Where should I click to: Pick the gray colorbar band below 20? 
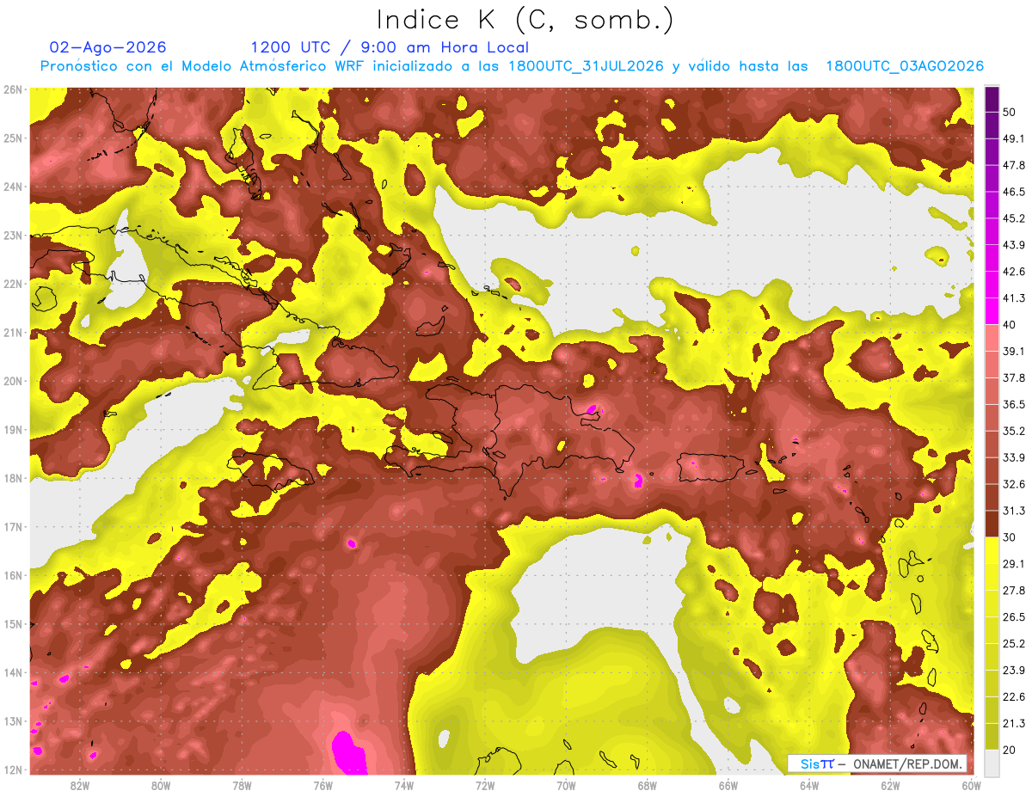(x=992, y=762)
